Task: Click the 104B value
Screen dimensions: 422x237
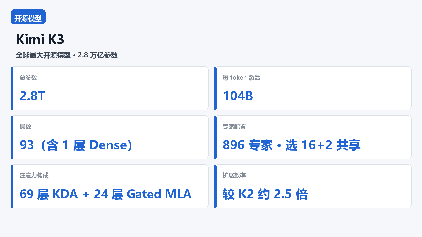Action: tap(238, 96)
